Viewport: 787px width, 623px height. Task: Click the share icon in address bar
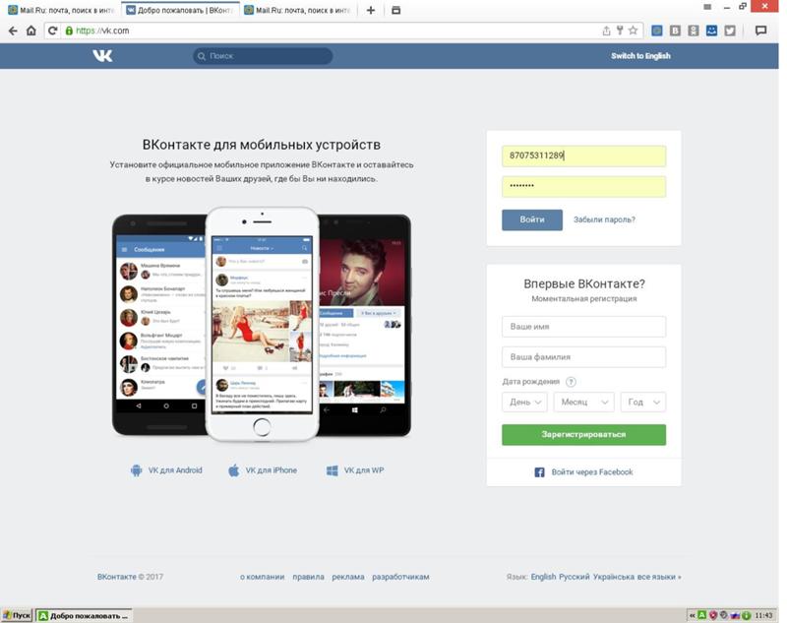click(x=606, y=31)
